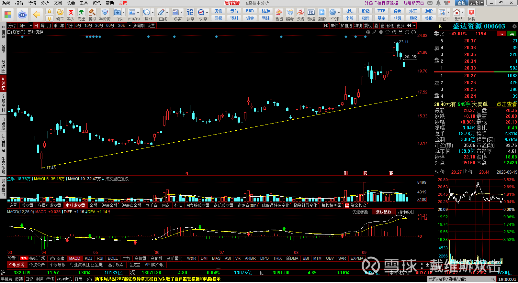Toggle 窗 window mode
The width and height of the screenshot is (518, 283).
click(383, 26)
